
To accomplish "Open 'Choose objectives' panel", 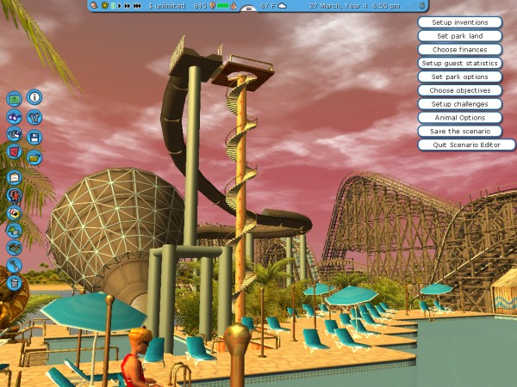I will 460,90.
